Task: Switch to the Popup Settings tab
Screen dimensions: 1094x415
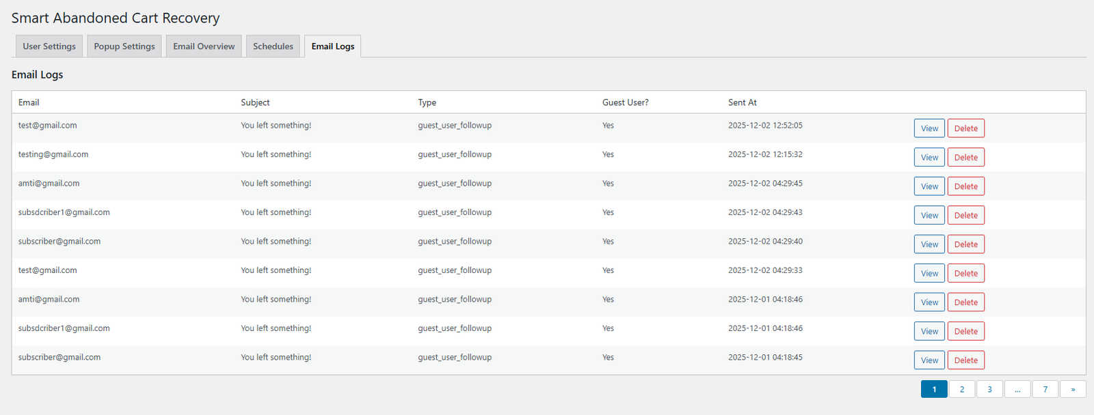Action: [124, 46]
